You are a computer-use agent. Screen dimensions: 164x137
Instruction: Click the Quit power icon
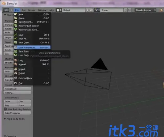(x=15, y=83)
